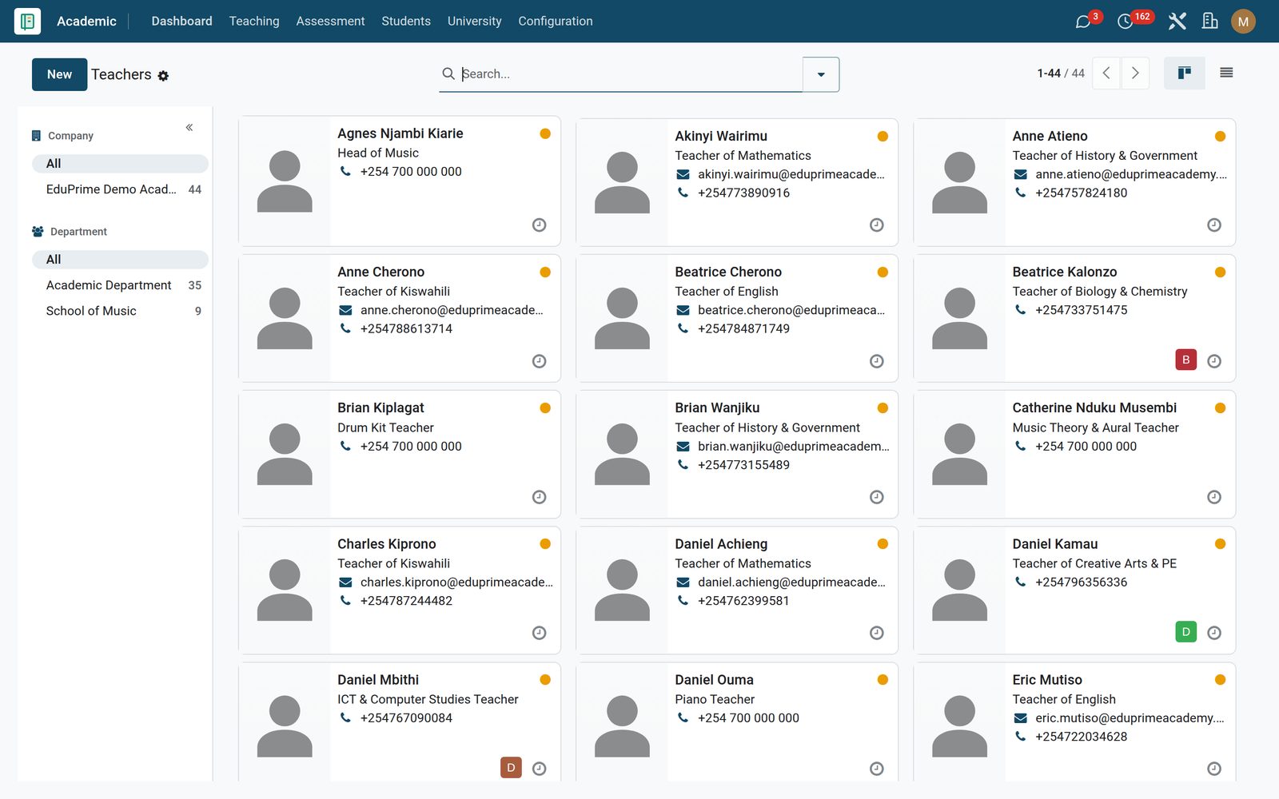
Task: Go to the next records page
Action: click(x=1135, y=74)
